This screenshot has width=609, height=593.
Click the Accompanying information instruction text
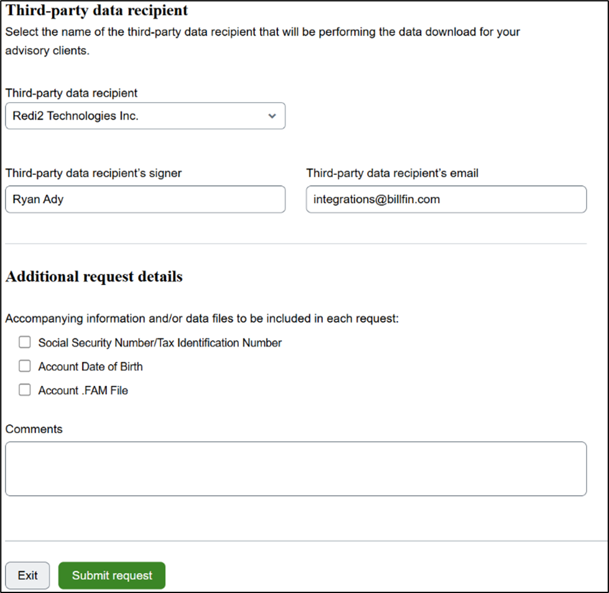tap(202, 319)
